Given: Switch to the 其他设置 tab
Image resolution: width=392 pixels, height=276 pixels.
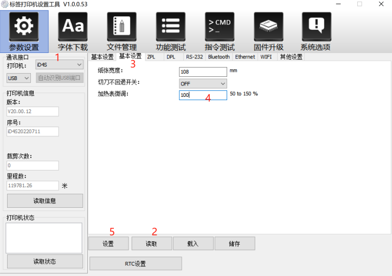Looking at the screenshot, I should point(291,57).
